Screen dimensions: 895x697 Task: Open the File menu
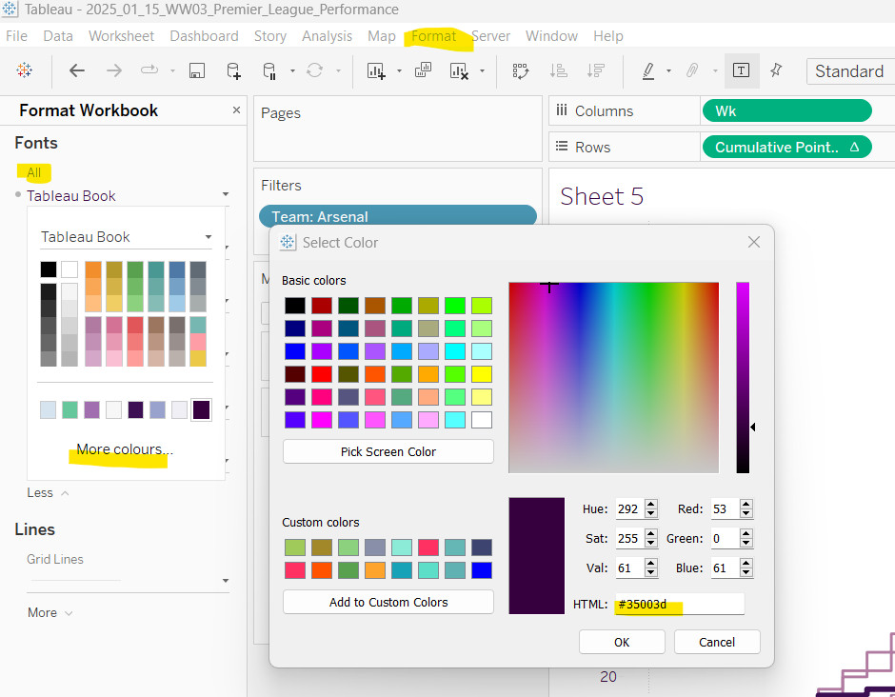pos(16,36)
